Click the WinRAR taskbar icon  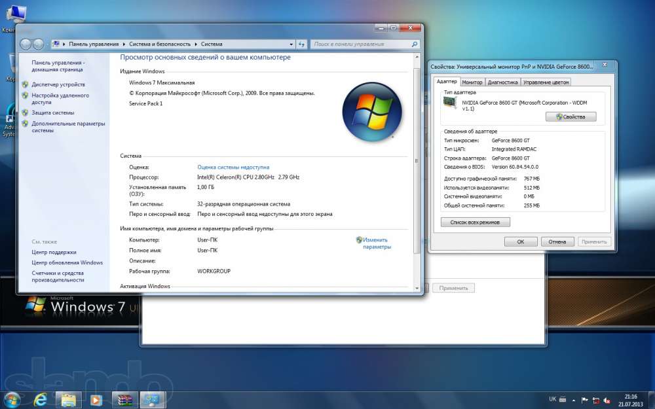pyautogui.click(x=124, y=400)
